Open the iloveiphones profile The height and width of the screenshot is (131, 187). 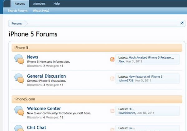pos(127,113)
